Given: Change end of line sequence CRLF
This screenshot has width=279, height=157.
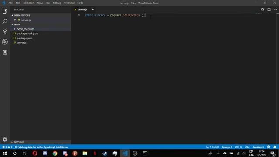Looking at the screenshot, I should coord(247,147).
